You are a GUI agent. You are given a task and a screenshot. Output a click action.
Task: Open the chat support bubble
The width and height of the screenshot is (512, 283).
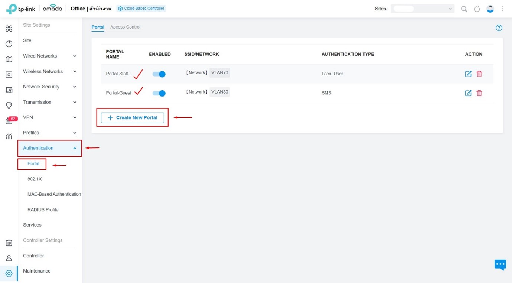point(500,264)
